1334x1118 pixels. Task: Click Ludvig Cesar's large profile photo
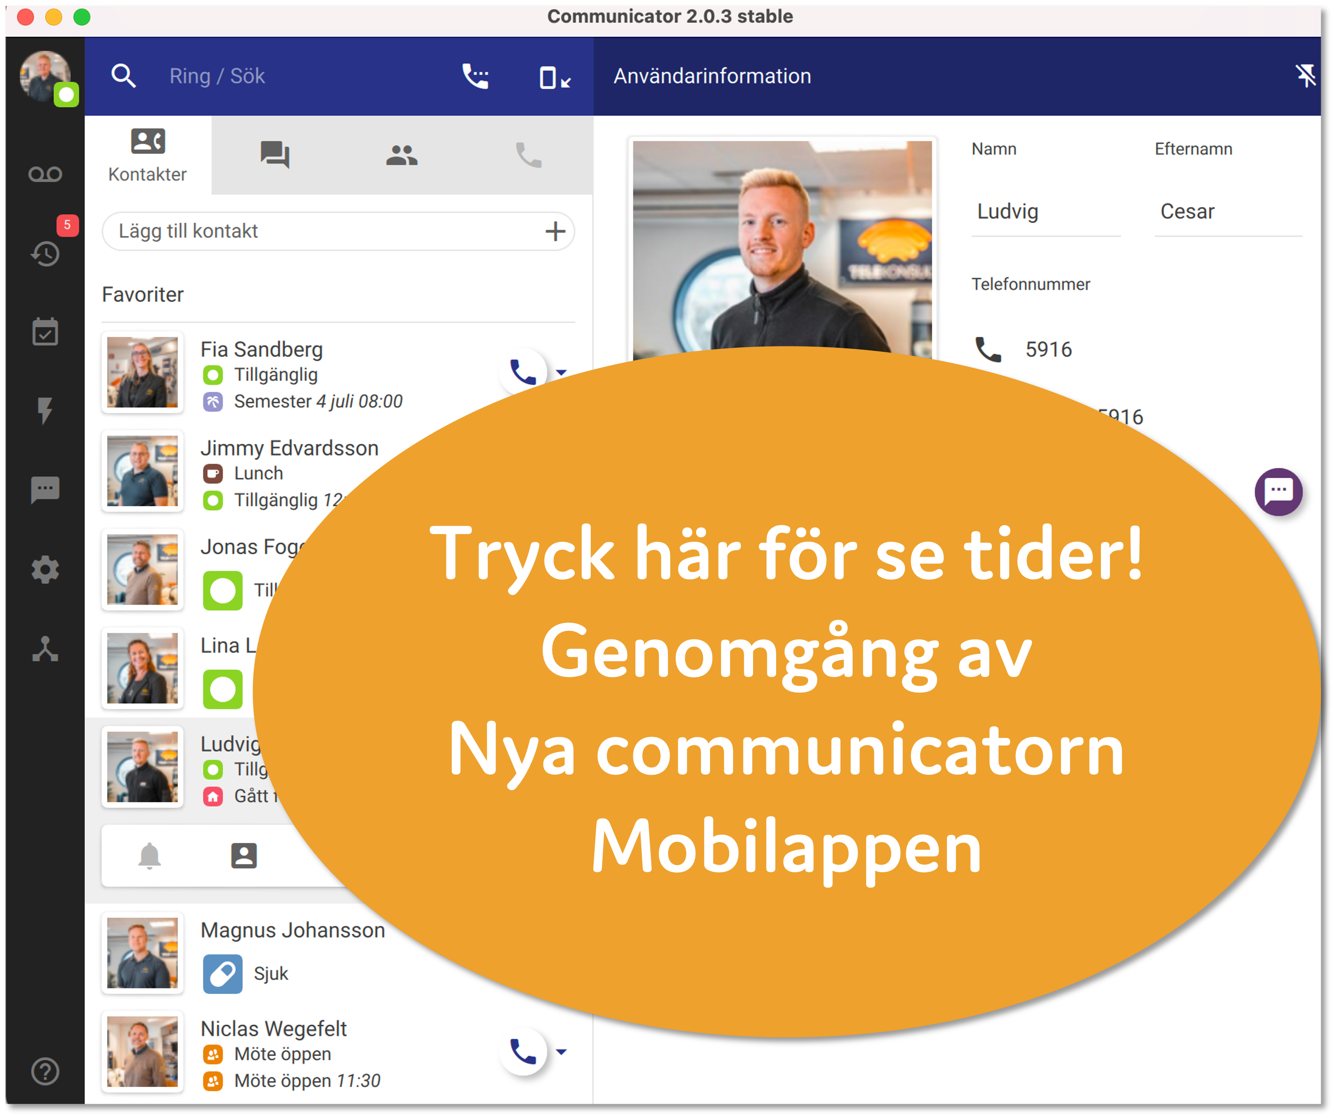(x=783, y=247)
